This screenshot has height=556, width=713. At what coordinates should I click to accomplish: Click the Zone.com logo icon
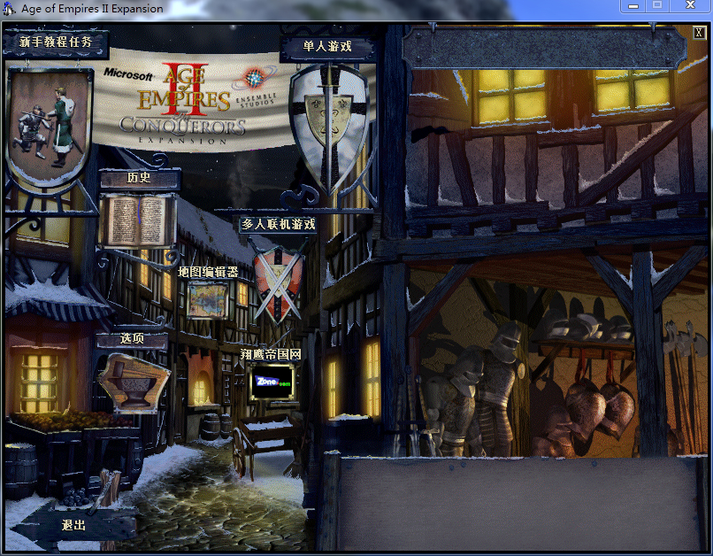click(x=272, y=382)
